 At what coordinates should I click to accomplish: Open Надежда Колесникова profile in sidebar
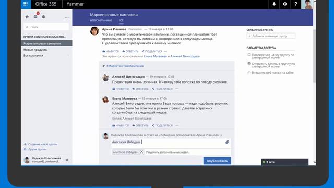coord(43,160)
